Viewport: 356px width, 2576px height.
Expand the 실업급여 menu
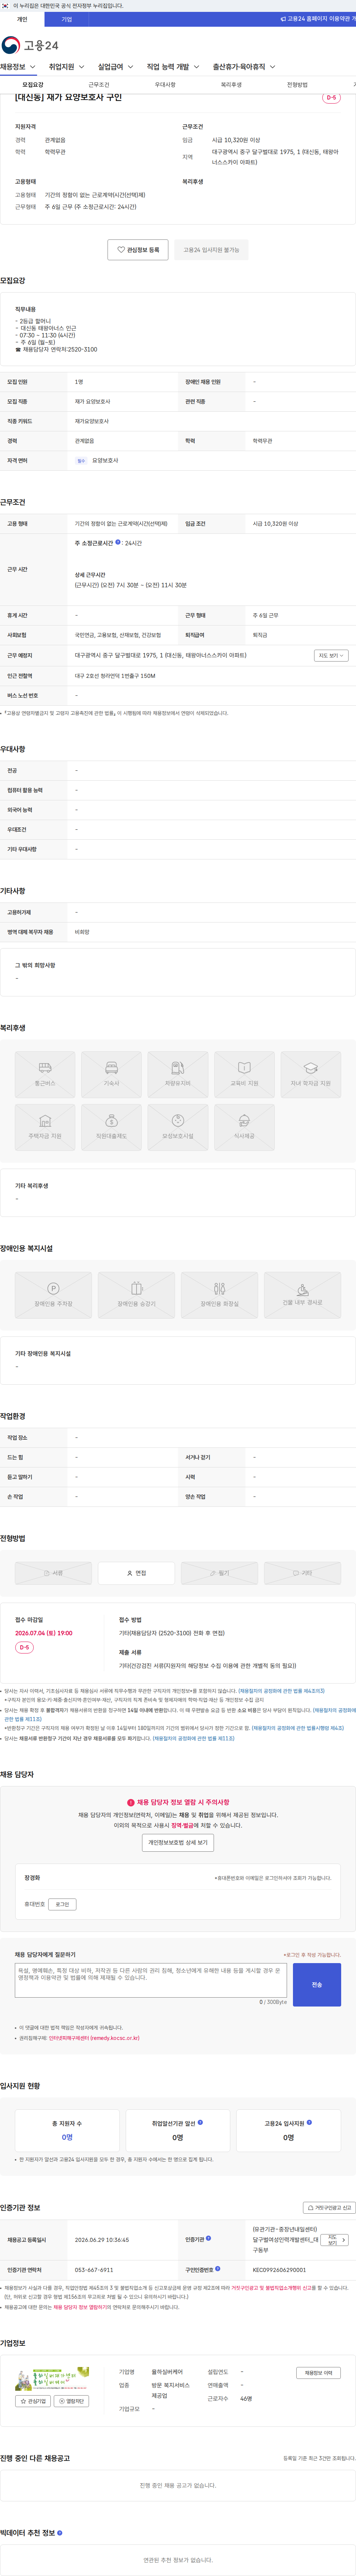pos(115,67)
